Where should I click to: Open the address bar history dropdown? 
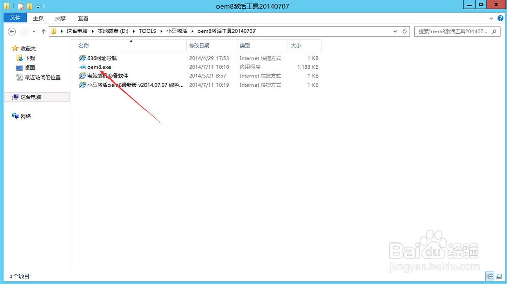click(x=395, y=31)
